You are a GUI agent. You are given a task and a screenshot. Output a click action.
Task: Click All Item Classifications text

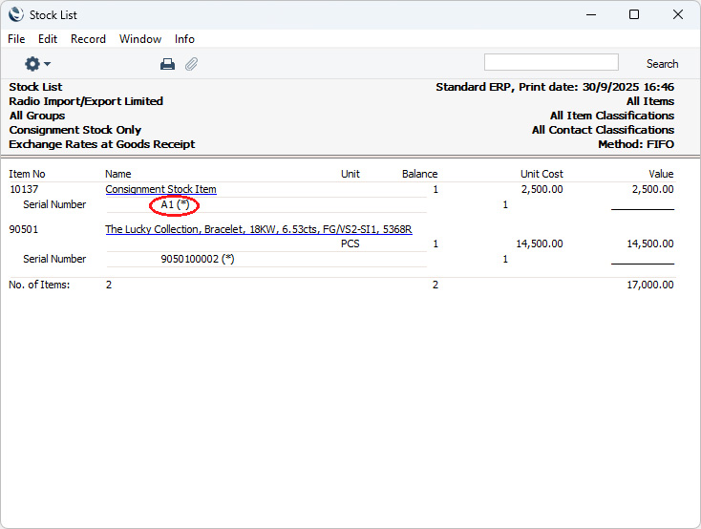612,116
